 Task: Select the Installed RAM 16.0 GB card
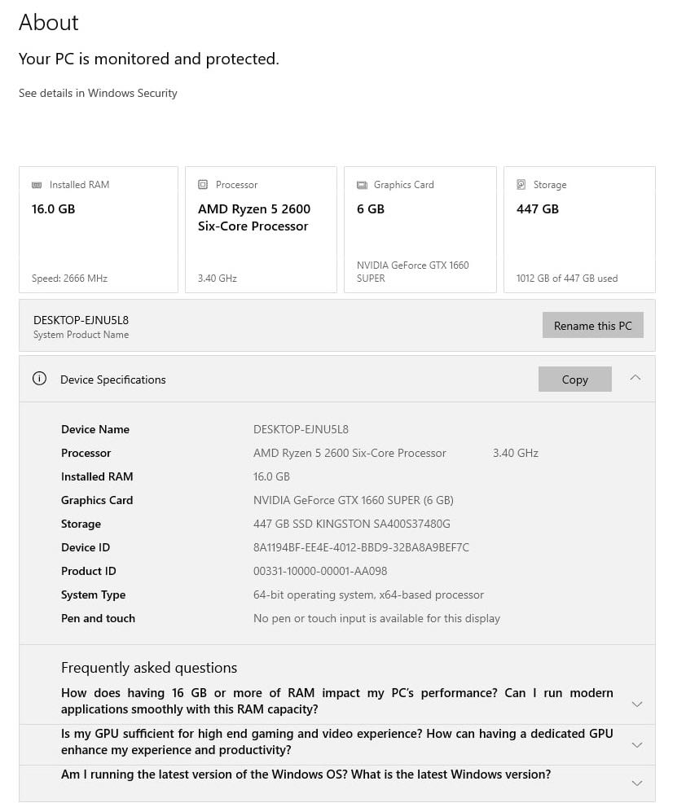click(99, 230)
